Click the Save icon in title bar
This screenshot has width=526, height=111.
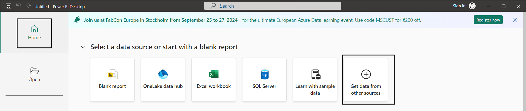tap(8, 6)
